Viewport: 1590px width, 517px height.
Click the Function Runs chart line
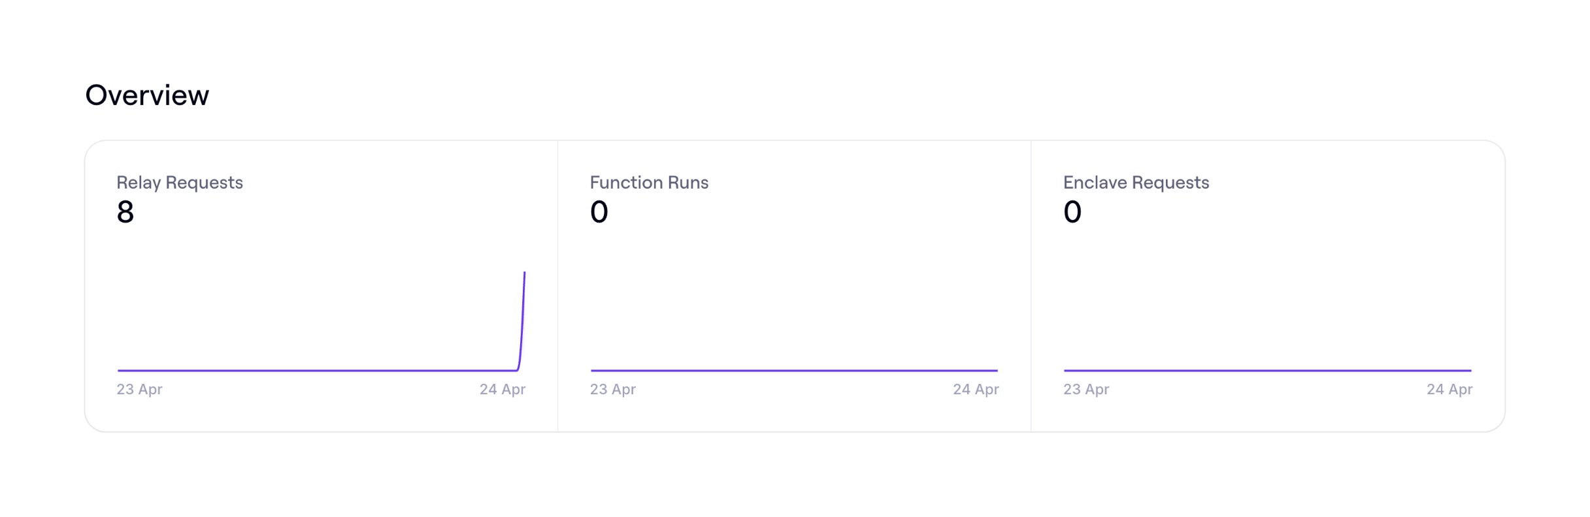(794, 370)
